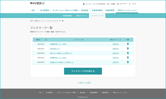
Task: Follow the TOPページへ戻る link
Action: click(85, 83)
